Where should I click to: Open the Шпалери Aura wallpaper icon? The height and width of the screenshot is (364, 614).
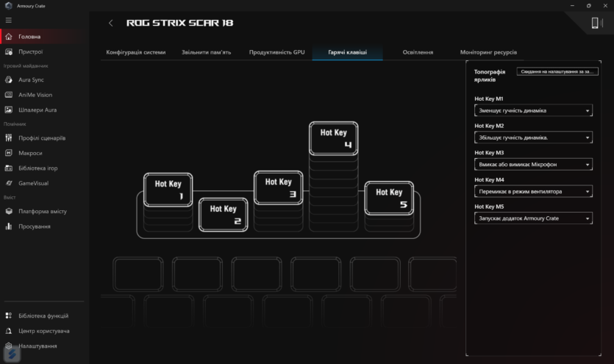(x=9, y=110)
